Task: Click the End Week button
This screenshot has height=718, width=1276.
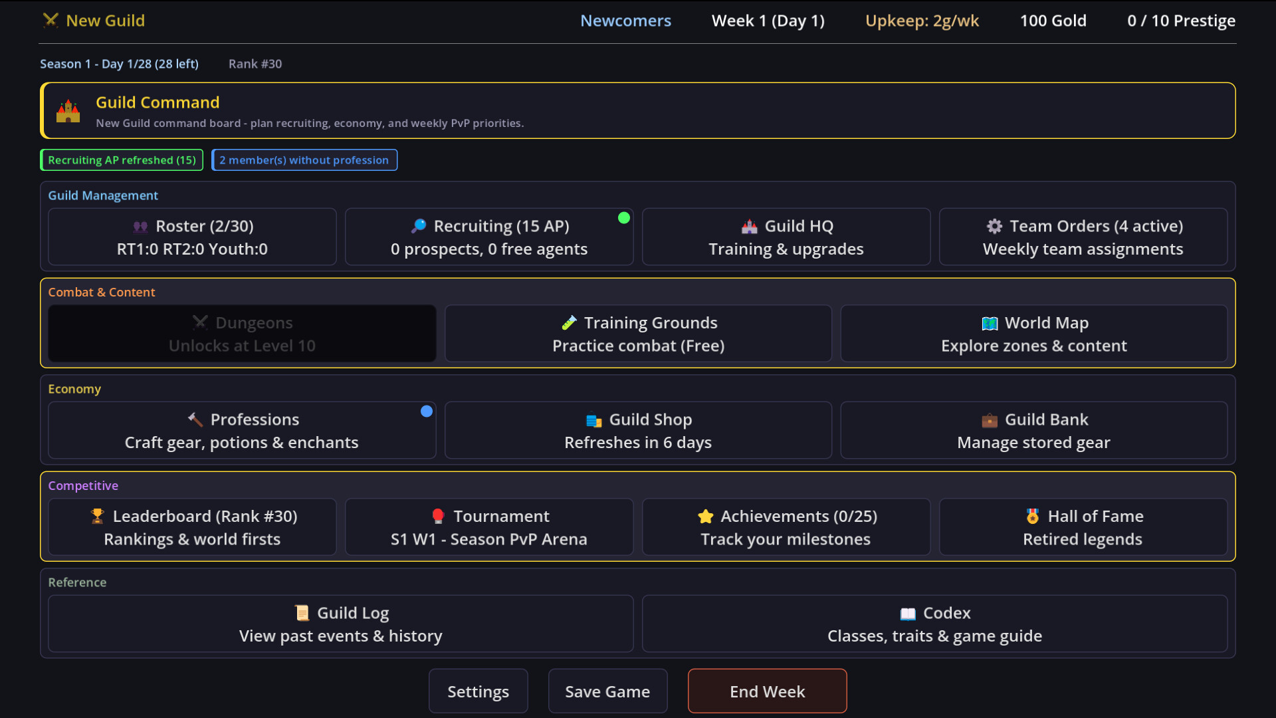Action: pos(767,691)
